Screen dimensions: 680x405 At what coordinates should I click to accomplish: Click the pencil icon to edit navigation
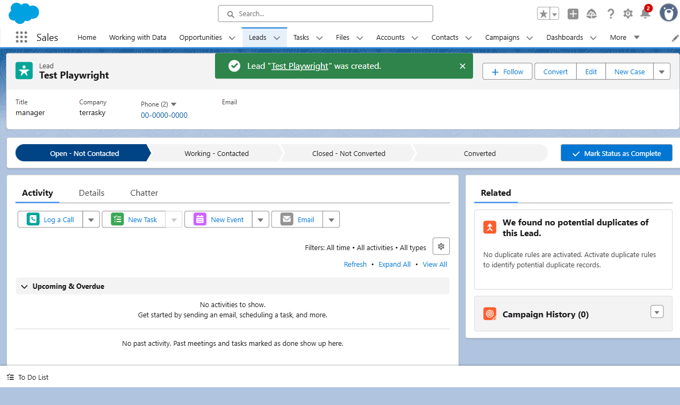(x=675, y=38)
